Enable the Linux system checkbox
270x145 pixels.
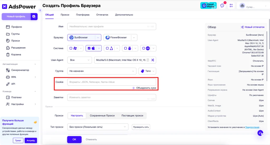tap(107, 49)
